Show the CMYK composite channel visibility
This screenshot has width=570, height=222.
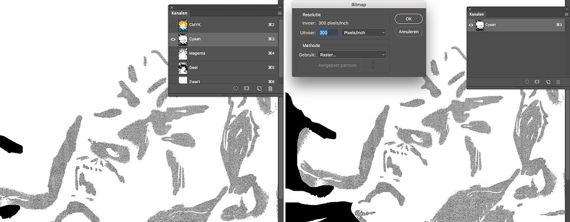point(173,25)
